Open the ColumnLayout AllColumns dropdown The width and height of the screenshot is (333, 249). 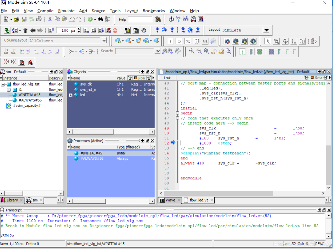point(104,41)
